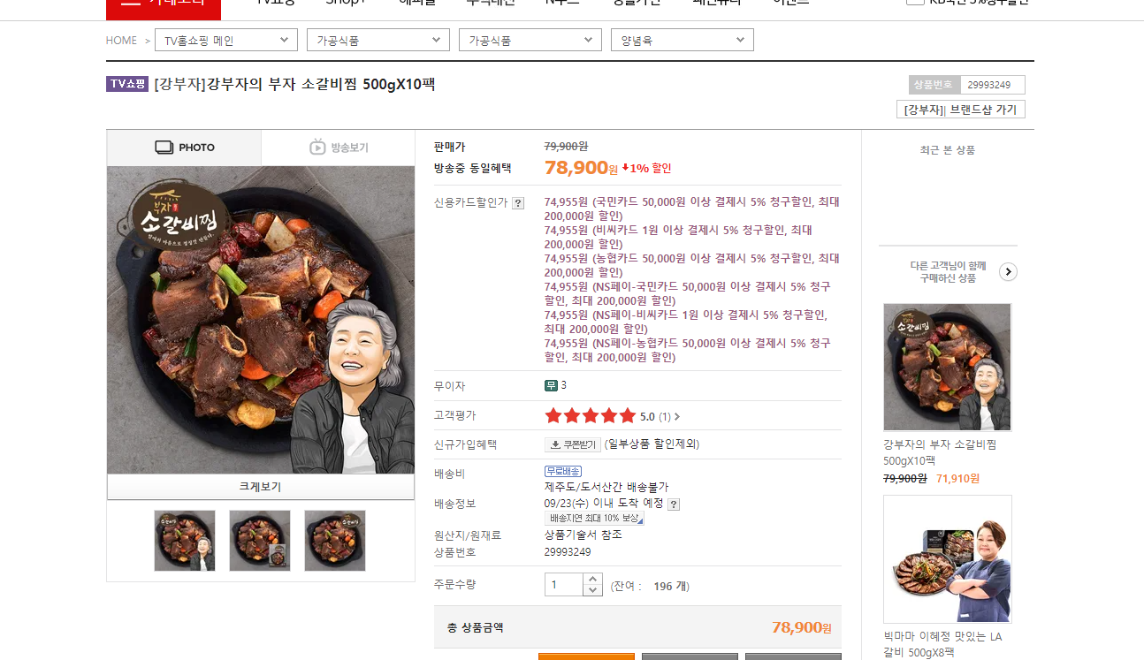The width and height of the screenshot is (1144, 660).
Task: Open 빅마마 이혜정 맛있는 LA 갈비 link
Action: click(x=942, y=644)
